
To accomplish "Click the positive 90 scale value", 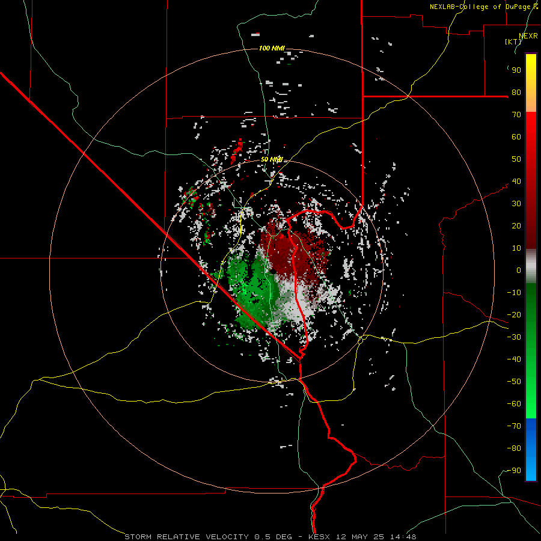I will 516,70.
